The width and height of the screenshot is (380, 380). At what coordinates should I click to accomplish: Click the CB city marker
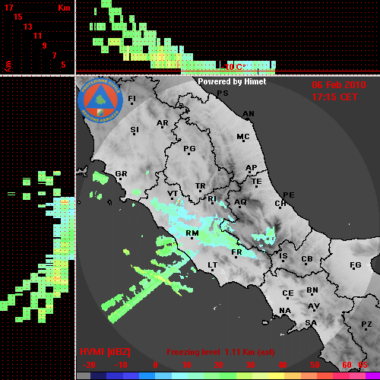pyautogui.click(x=307, y=261)
